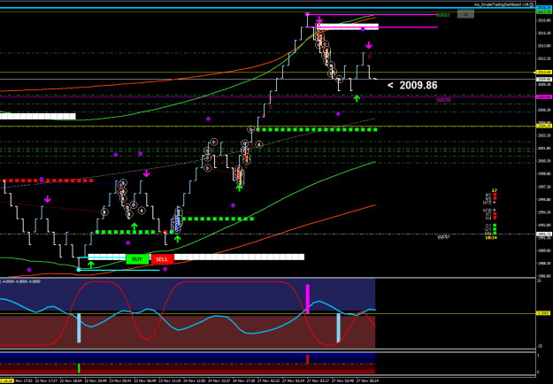The height and width of the screenshot is (384, 553).
Task: Click the W1 timeframe green signal square
Action: [x=495, y=229]
